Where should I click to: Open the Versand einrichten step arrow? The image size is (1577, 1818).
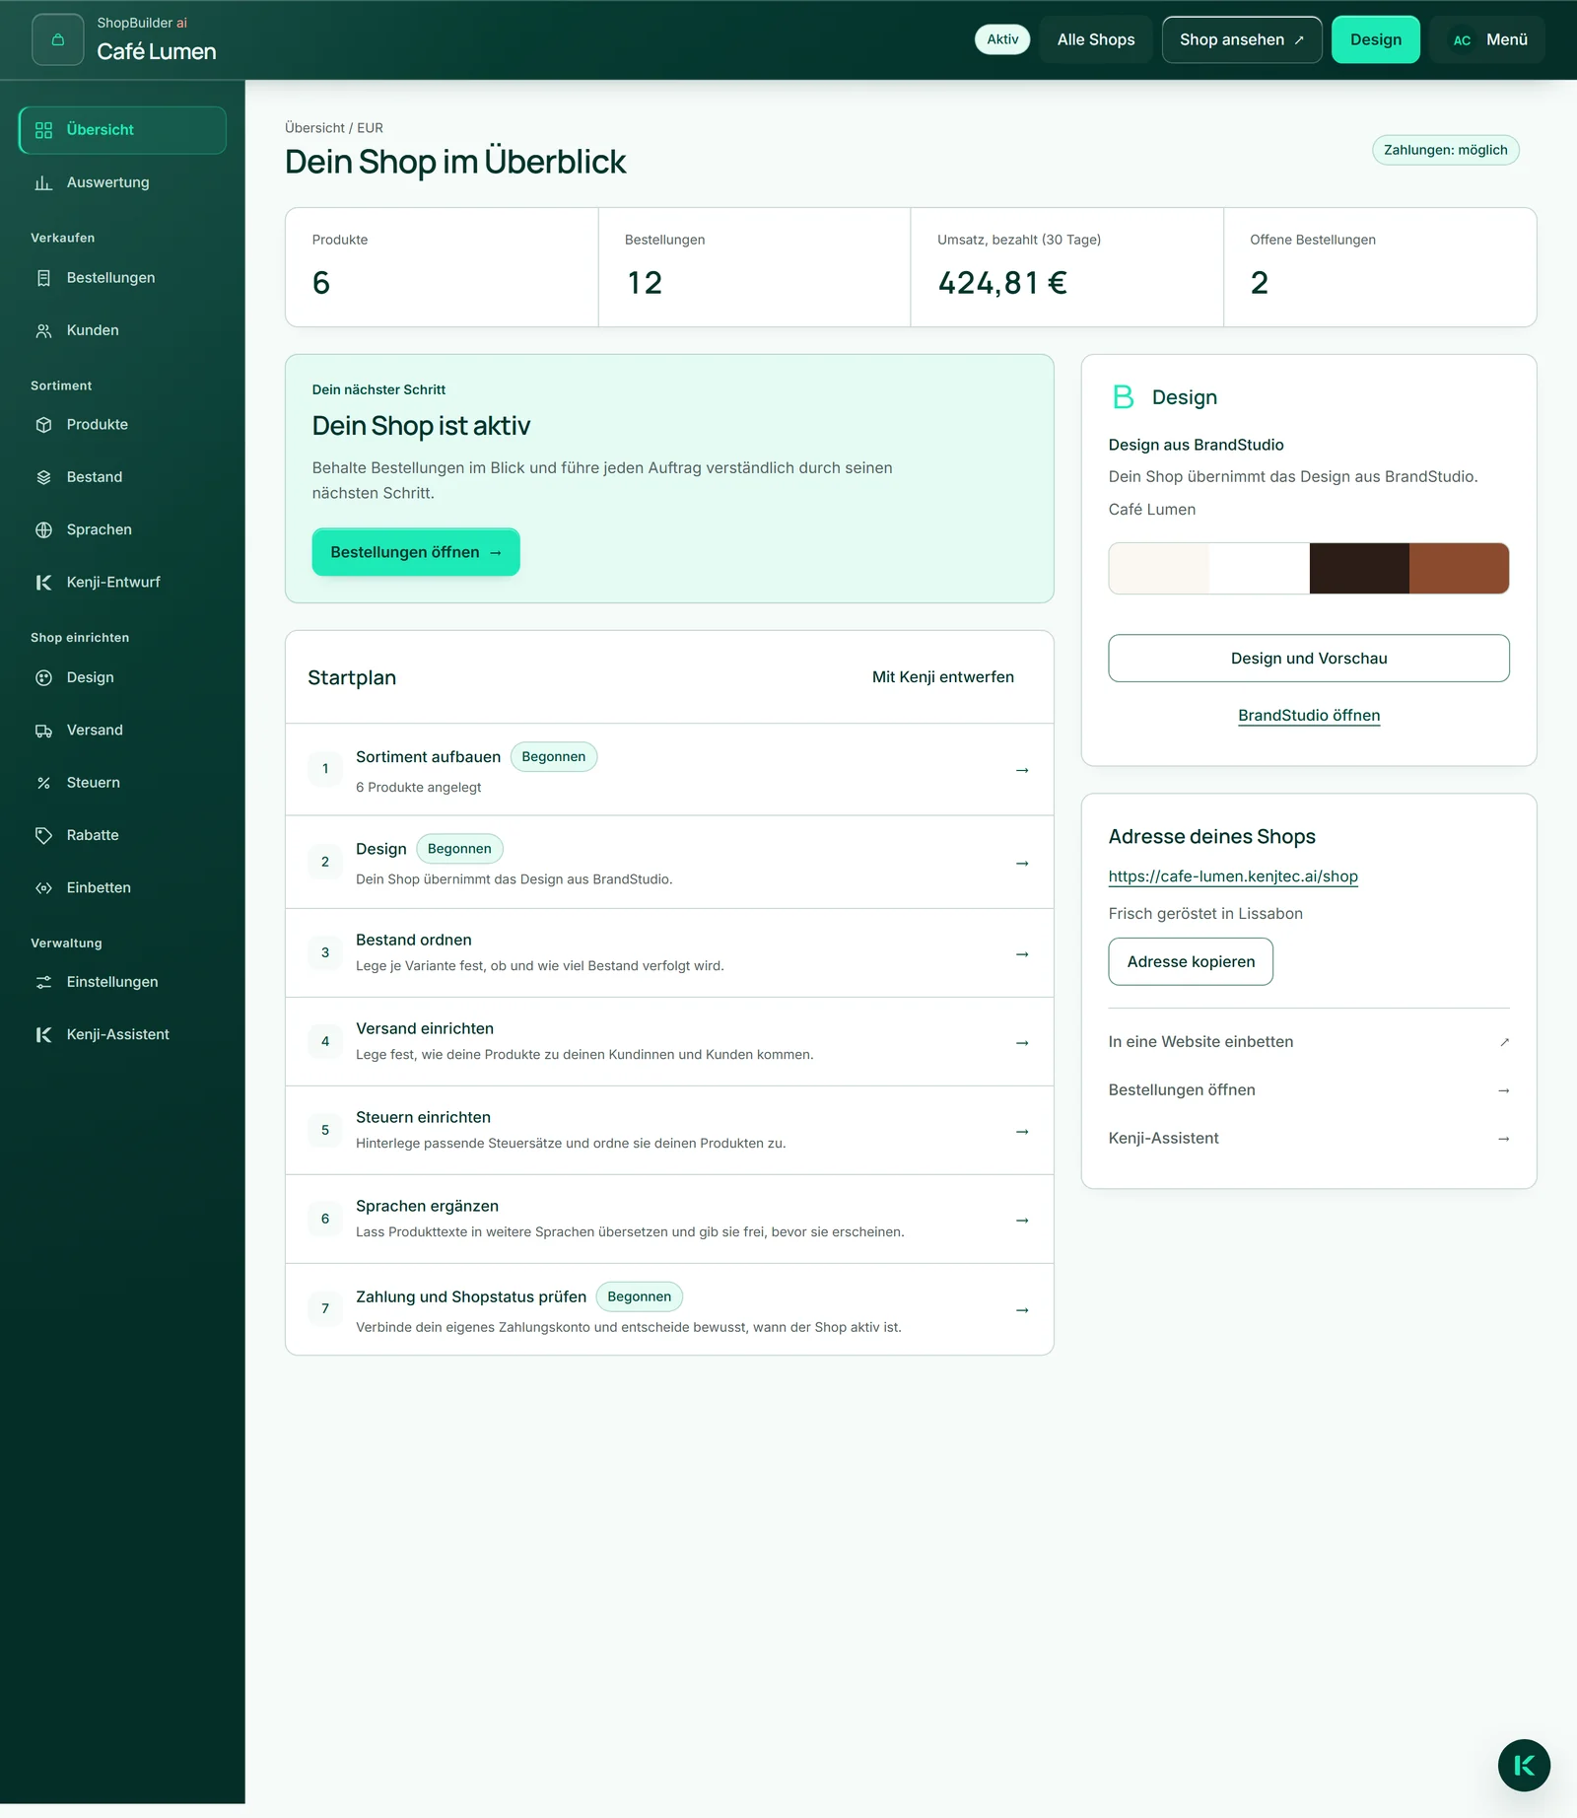tap(1022, 1043)
